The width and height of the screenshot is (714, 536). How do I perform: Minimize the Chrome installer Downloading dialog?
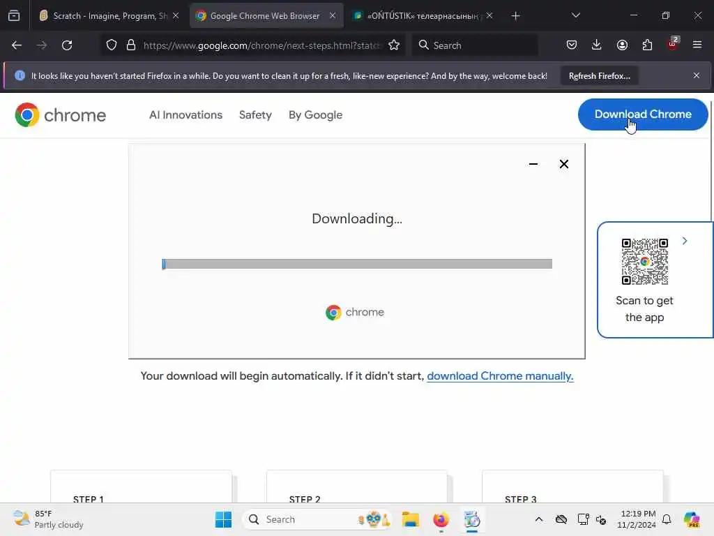(533, 164)
